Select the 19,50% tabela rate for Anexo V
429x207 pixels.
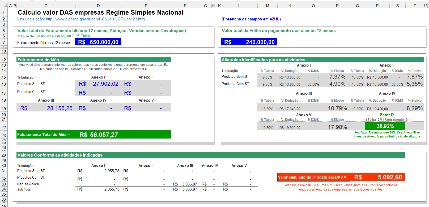pyautogui.click(x=267, y=128)
